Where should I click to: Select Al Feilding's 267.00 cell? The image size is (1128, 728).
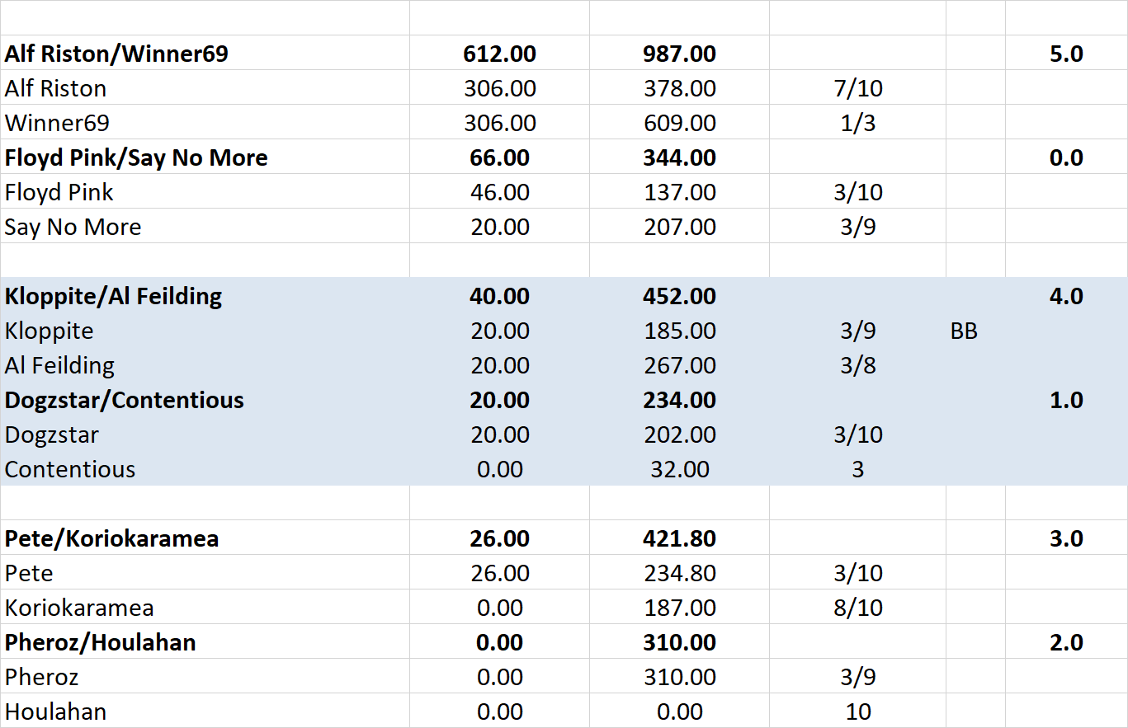[679, 365]
